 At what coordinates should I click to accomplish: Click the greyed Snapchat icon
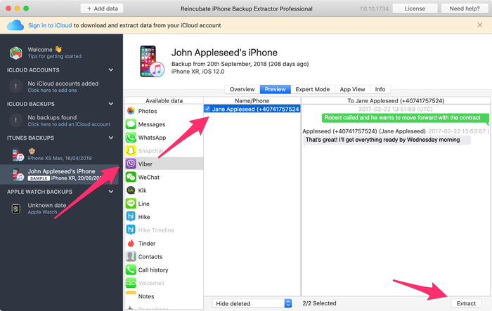coord(131,150)
